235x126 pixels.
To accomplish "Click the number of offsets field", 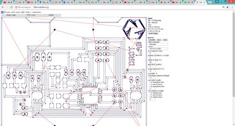I will (152, 58).
